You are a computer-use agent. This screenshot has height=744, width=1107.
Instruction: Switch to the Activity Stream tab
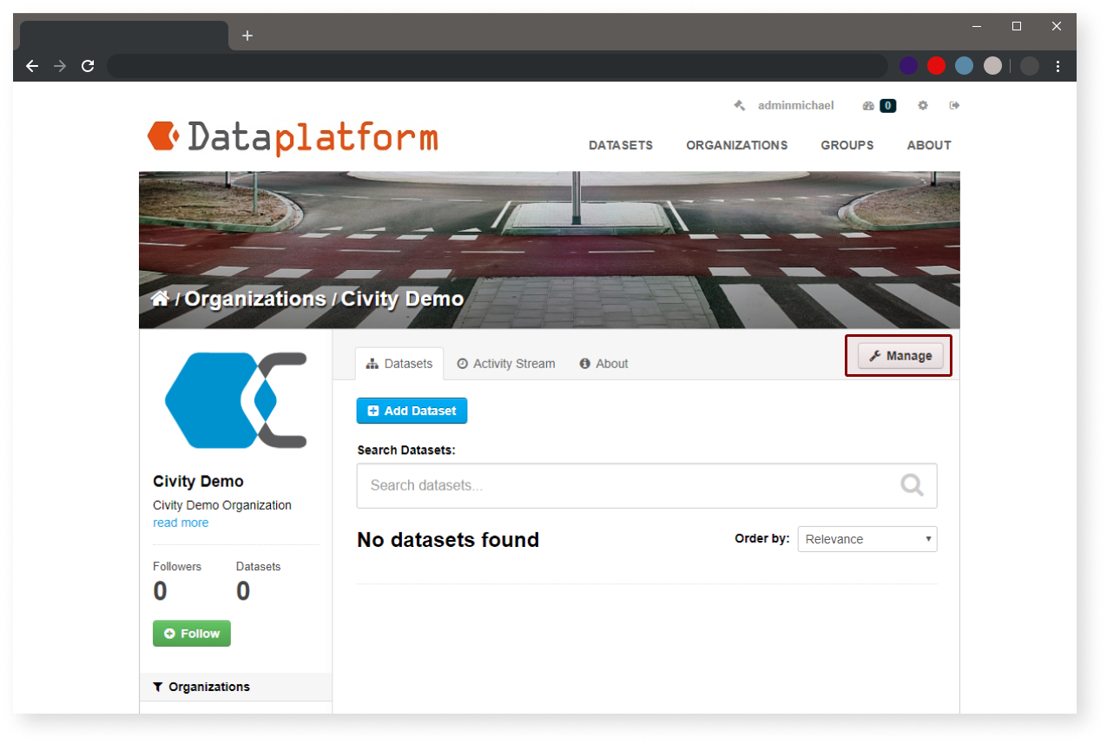pyautogui.click(x=506, y=364)
